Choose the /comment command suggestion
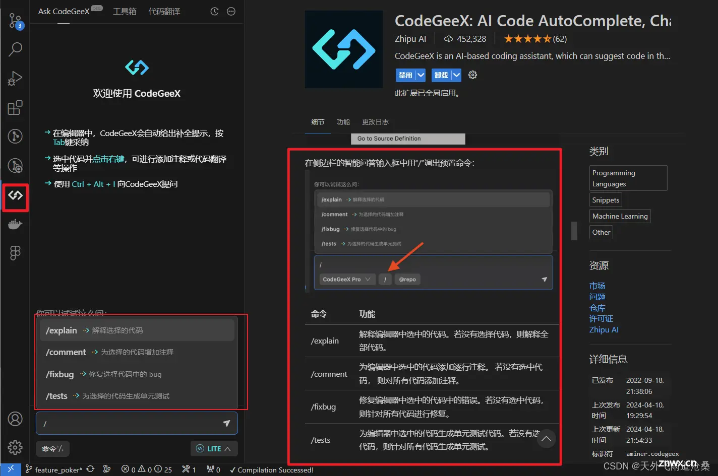The image size is (718, 476). coord(137,352)
